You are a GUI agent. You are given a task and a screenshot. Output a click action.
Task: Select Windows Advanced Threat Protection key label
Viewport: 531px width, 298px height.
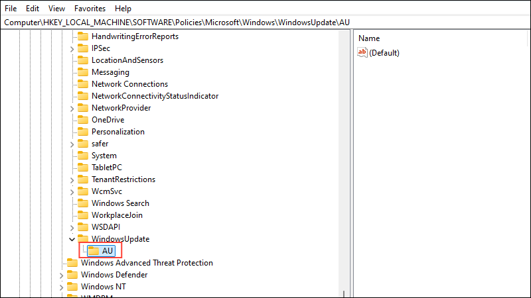(147, 262)
